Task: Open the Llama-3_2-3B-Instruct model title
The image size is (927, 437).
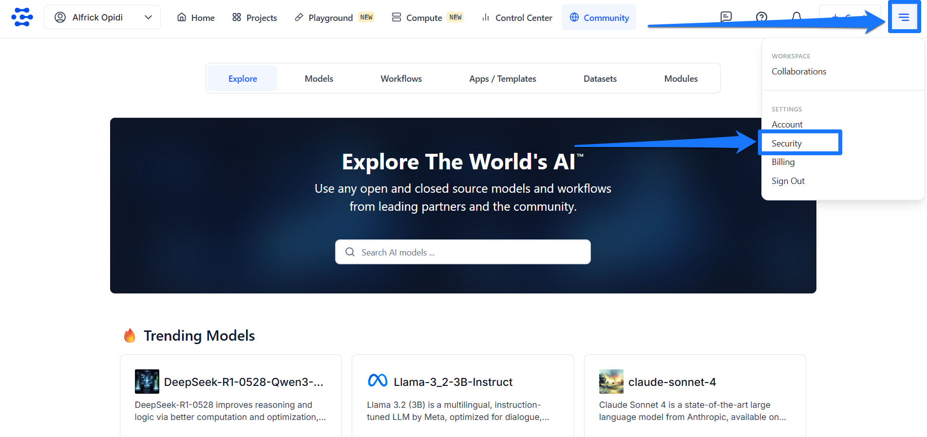Action: pyautogui.click(x=453, y=382)
